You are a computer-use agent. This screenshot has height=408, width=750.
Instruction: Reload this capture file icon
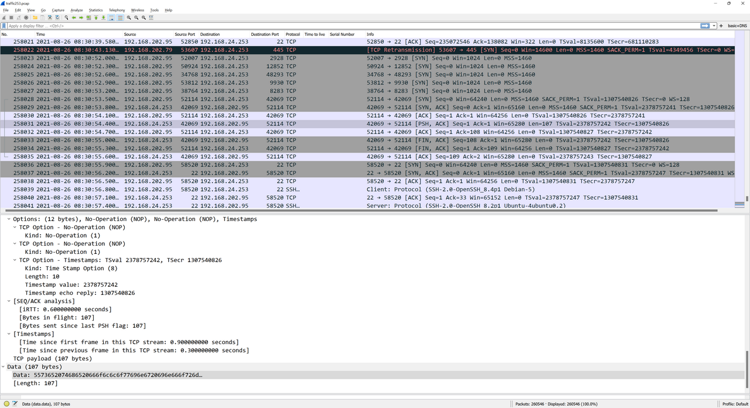(57, 17)
